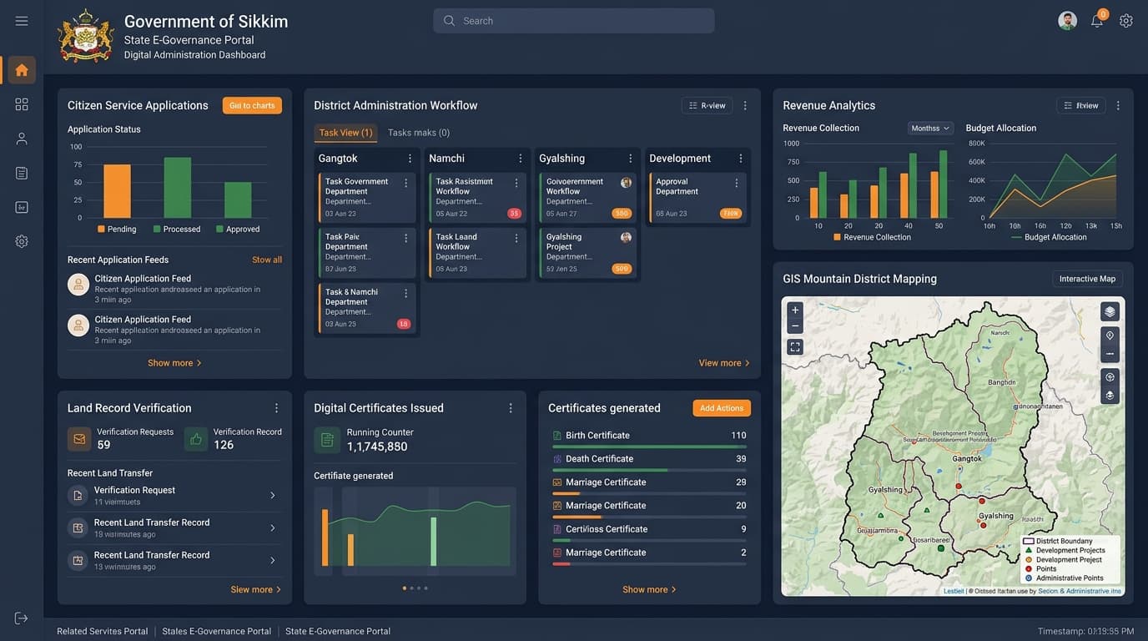Select the first carousel dot under certificate chart
The height and width of the screenshot is (641, 1148).
405,588
